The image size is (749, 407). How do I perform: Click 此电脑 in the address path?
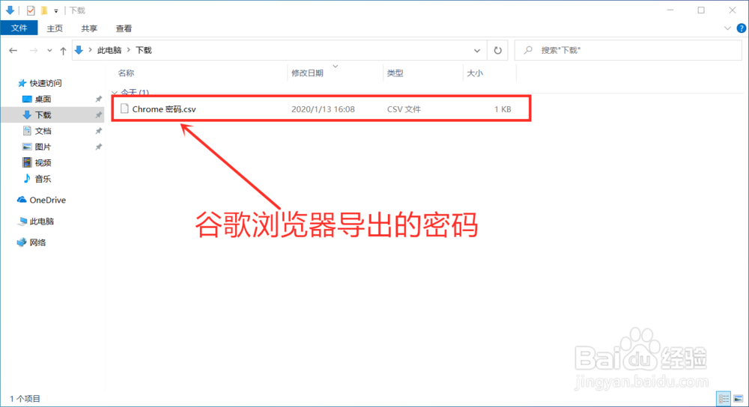tap(109, 50)
